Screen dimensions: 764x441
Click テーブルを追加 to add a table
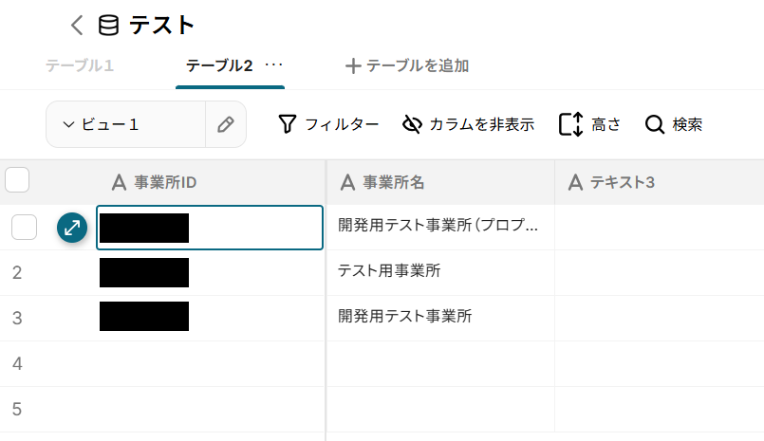pos(407,65)
